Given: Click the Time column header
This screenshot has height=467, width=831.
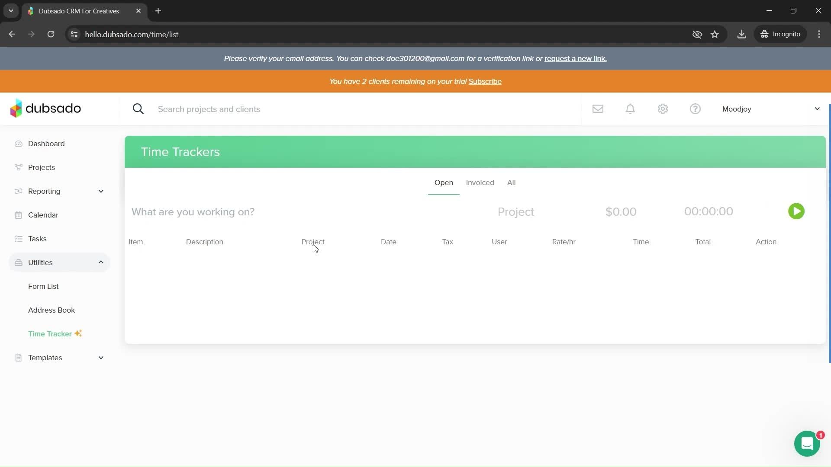Looking at the screenshot, I should pos(641,242).
